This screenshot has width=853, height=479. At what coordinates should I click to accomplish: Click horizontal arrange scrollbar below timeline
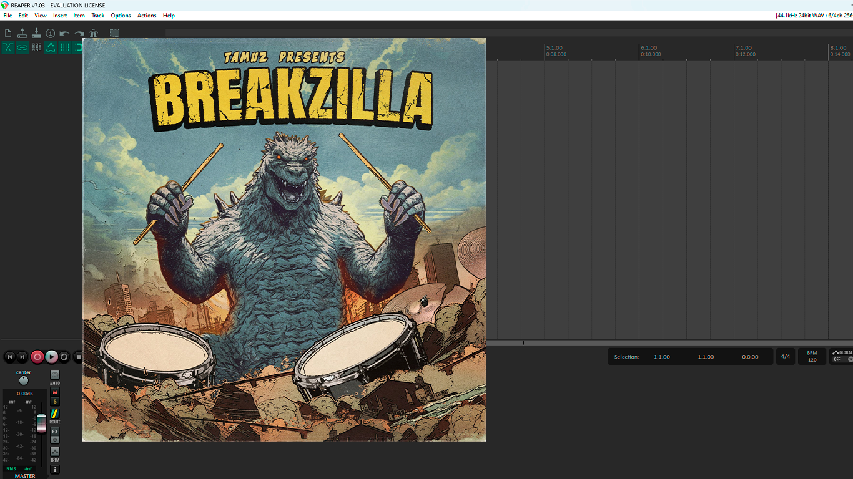point(669,342)
